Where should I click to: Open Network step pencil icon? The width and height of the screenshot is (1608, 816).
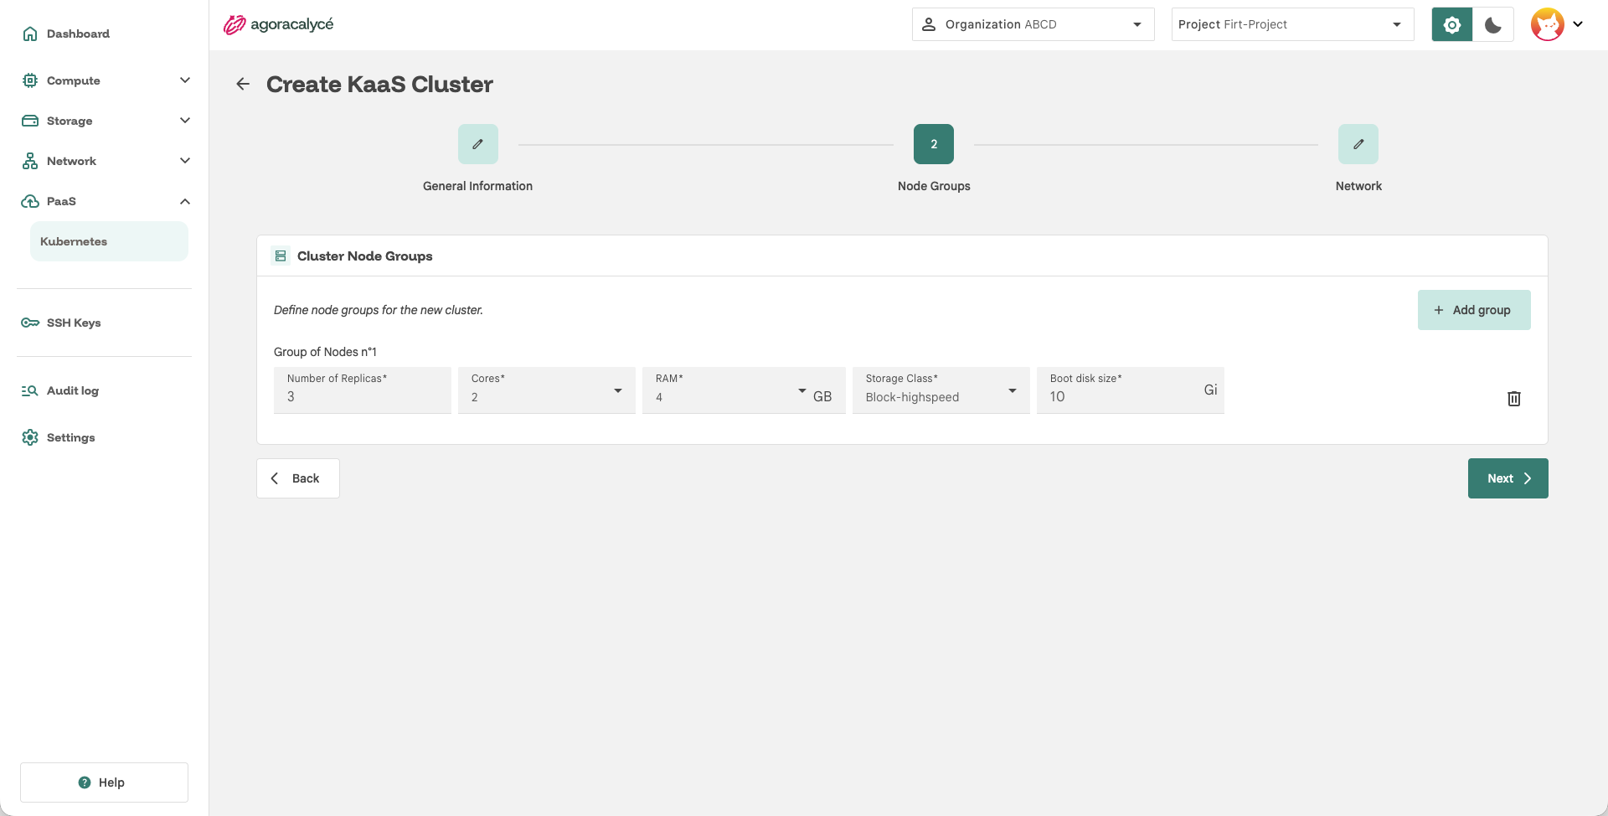(x=1358, y=144)
